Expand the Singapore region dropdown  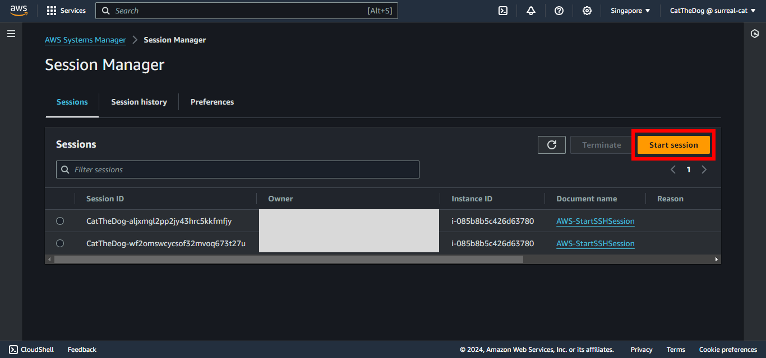[x=630, y=11]
